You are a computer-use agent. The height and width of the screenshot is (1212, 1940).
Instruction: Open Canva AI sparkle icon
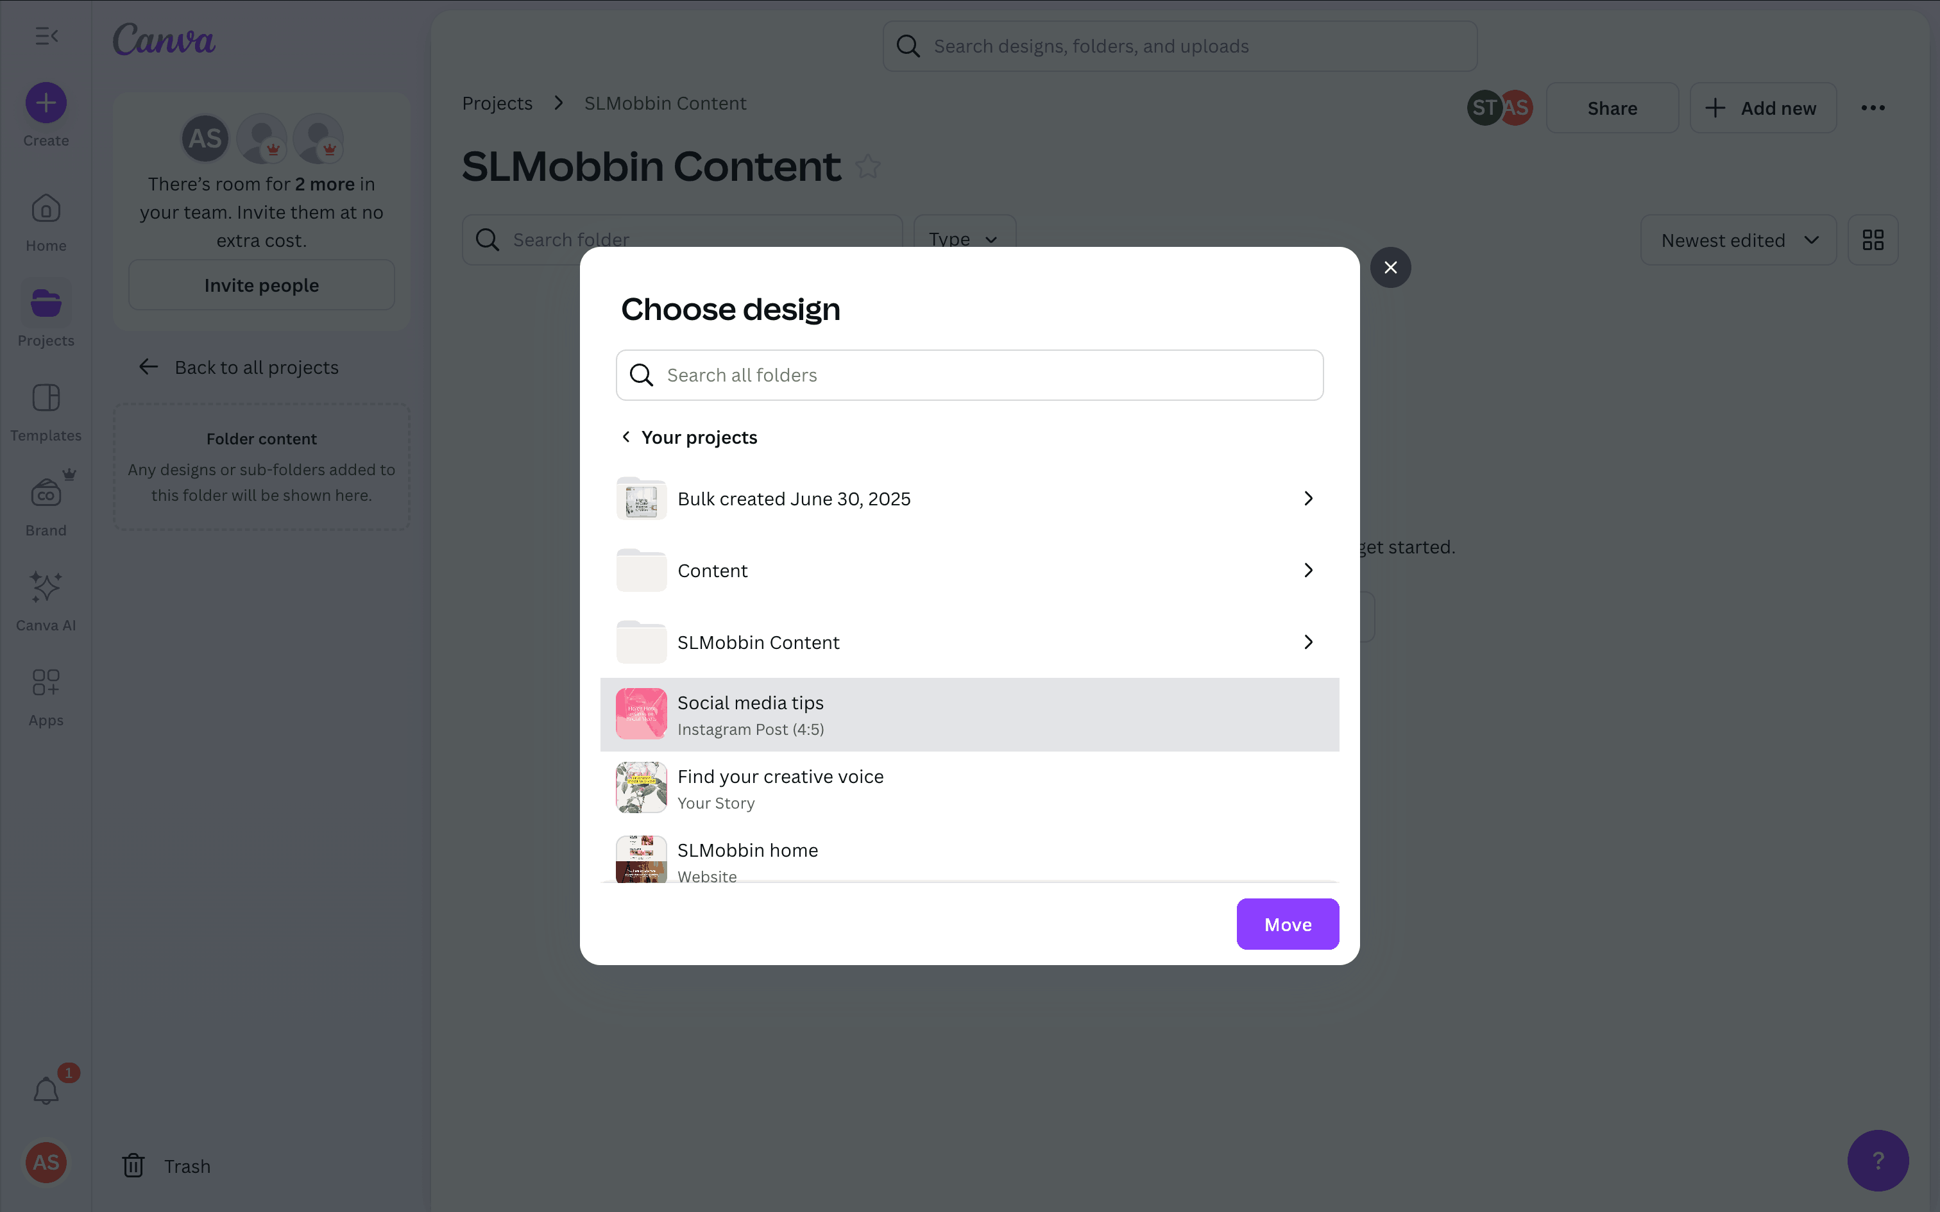click(x=46, y=587)
